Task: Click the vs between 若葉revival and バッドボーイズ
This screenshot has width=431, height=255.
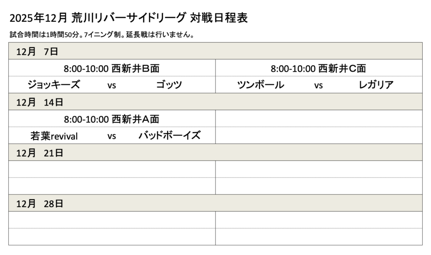Action: (x=112, y=136)
